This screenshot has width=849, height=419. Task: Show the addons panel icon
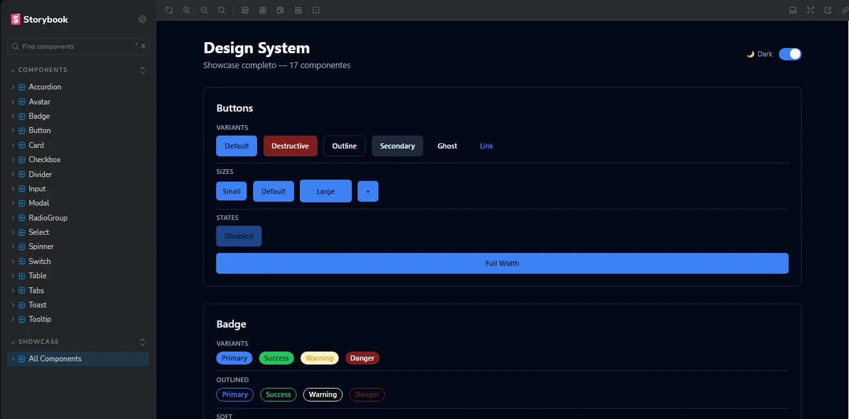793,10
